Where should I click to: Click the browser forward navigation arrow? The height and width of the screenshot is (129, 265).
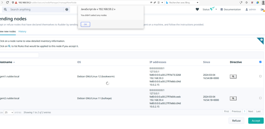coord(2,3)
